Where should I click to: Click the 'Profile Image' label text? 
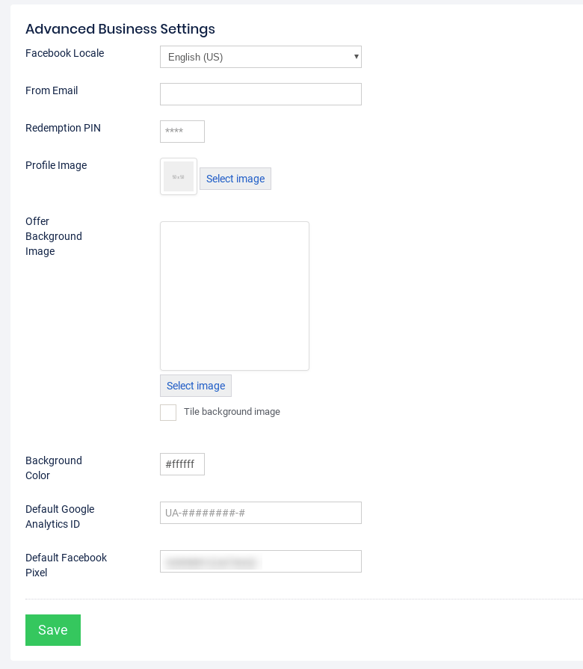tap(56, 165)
